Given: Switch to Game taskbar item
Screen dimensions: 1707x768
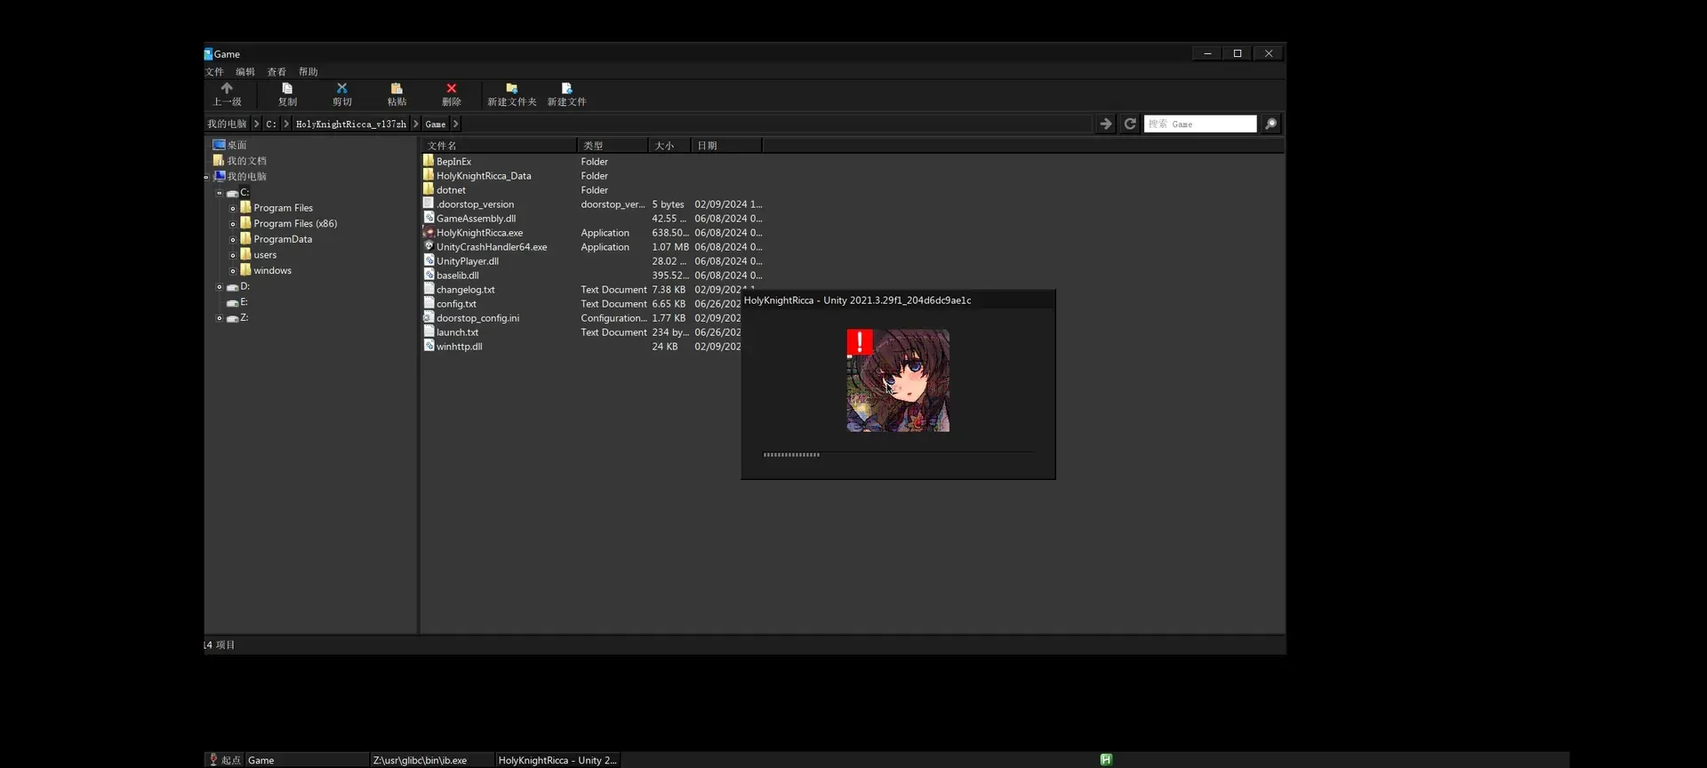Looking at the screenshot, I should (307, 760).
